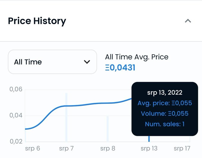This screenshot has width=202, height=158.
Task: Click Num. sales text in tooltip
Action: click(x=165, y=124)
